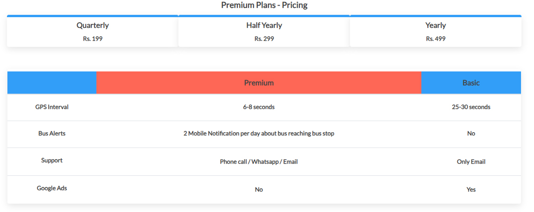Click the Rs. 499 price text
Image resolution: width=534 pixels, height=212 pixels.
click(x=436, y=39)
